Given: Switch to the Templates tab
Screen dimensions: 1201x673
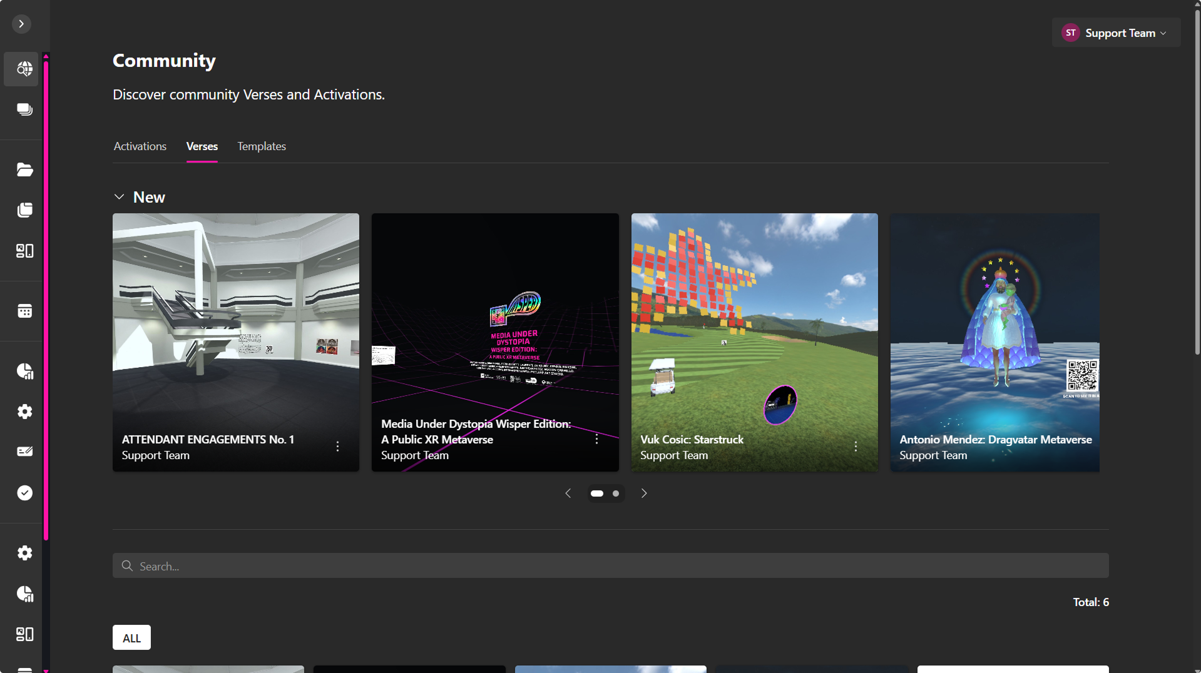Looking at the screenshot, I should coord(261,146).
